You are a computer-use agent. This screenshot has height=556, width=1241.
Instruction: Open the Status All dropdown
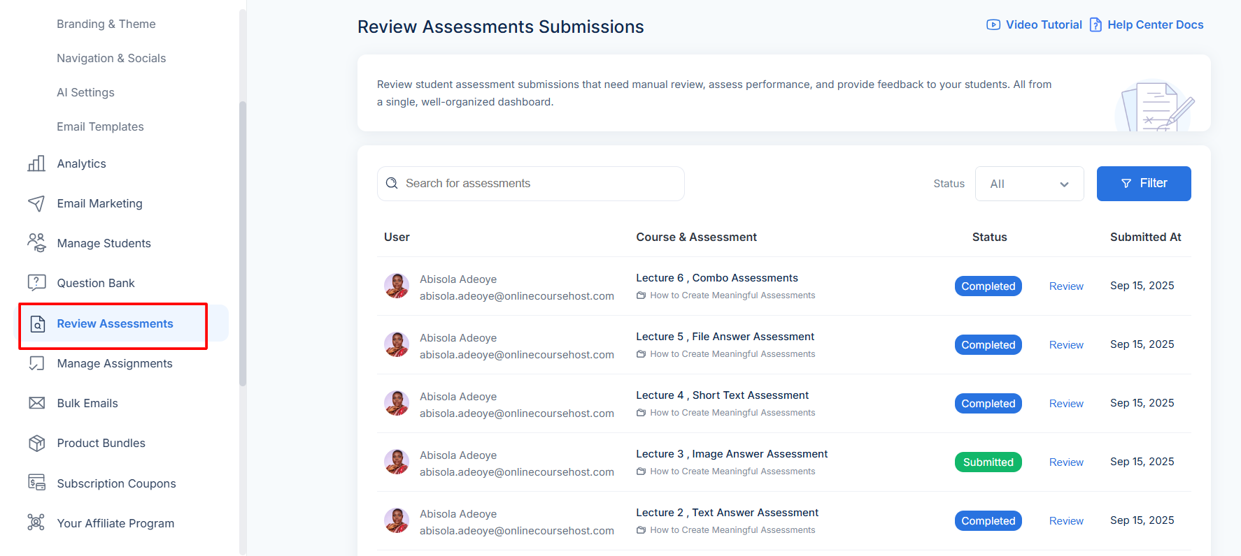click(1029, 184)
